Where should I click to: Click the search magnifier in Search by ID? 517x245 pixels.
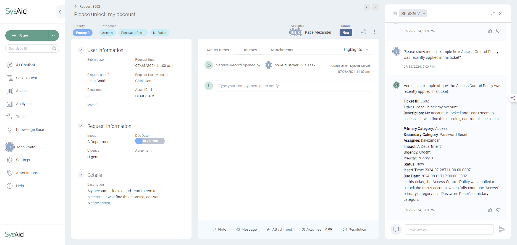54,48
